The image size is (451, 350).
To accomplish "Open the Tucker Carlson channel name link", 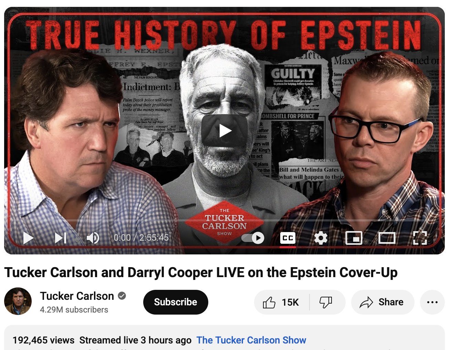I will 77,296.
